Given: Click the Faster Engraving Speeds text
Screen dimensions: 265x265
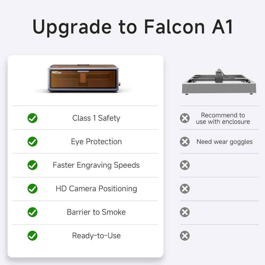Looking at the screenshot, I should pos(96,165).
